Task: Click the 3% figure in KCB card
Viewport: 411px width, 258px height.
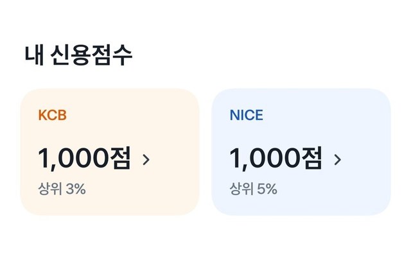Action: click(74, 189)
